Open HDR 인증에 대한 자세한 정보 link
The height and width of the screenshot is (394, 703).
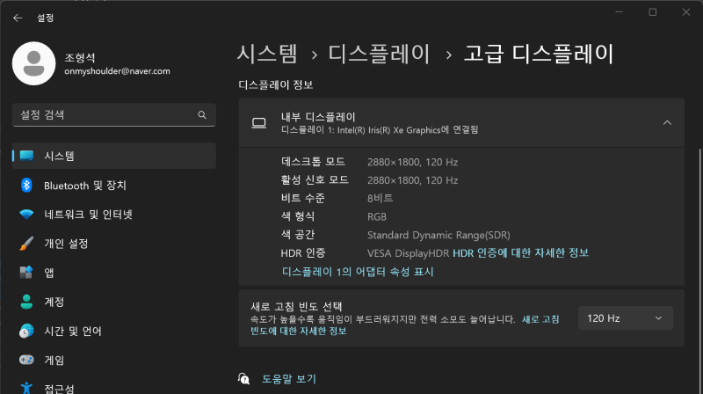(x=520, y=253)
